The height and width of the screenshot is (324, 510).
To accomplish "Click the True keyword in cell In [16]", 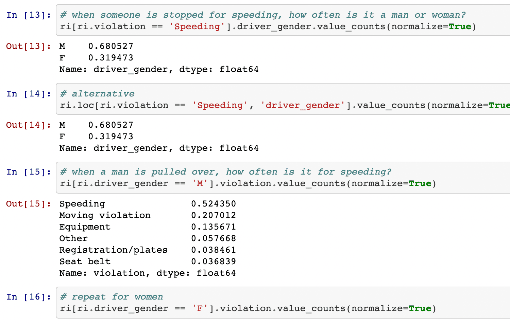I will click(420, 308).
